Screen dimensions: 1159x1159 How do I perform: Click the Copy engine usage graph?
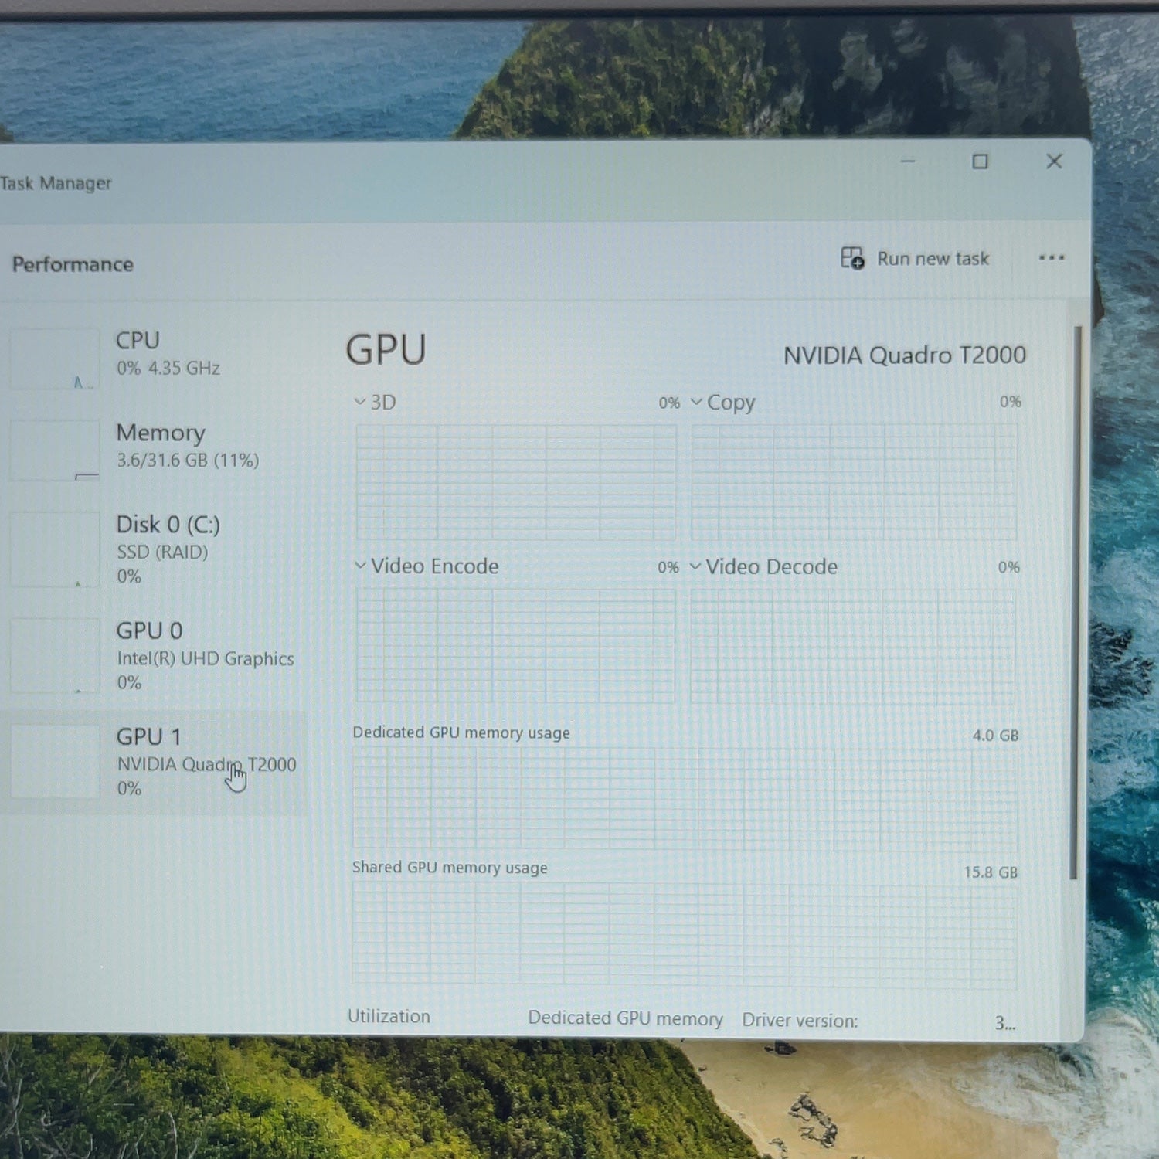point(854,481)
